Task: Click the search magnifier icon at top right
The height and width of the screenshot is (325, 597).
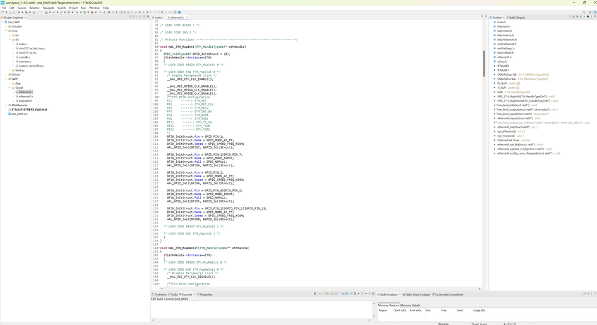Action: tap(584, 12)
